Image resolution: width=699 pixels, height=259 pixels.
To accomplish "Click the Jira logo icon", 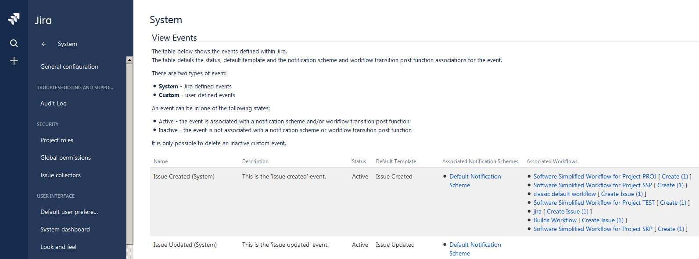I will (x=14, y=18).
